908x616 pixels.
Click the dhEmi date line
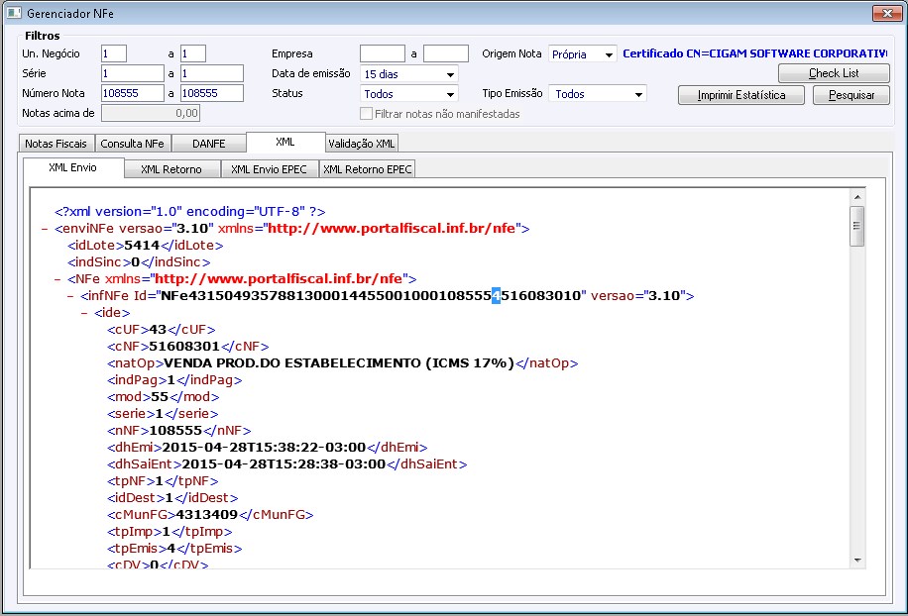pyautogui.click(x=267, y=448)
